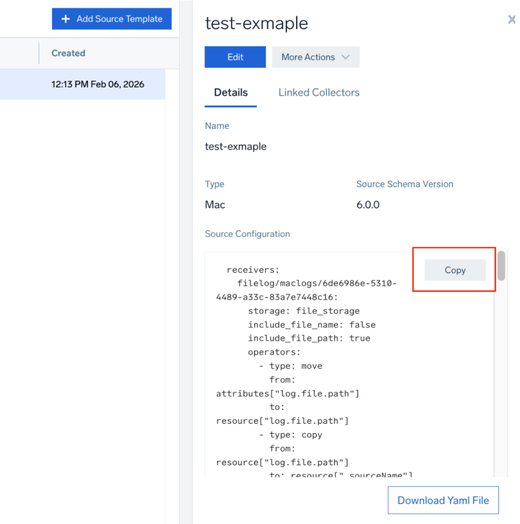The width and height of the screenshot is (520, 524).
Task: Open the Linked Collectors tab
Action: tap(319, 93)
